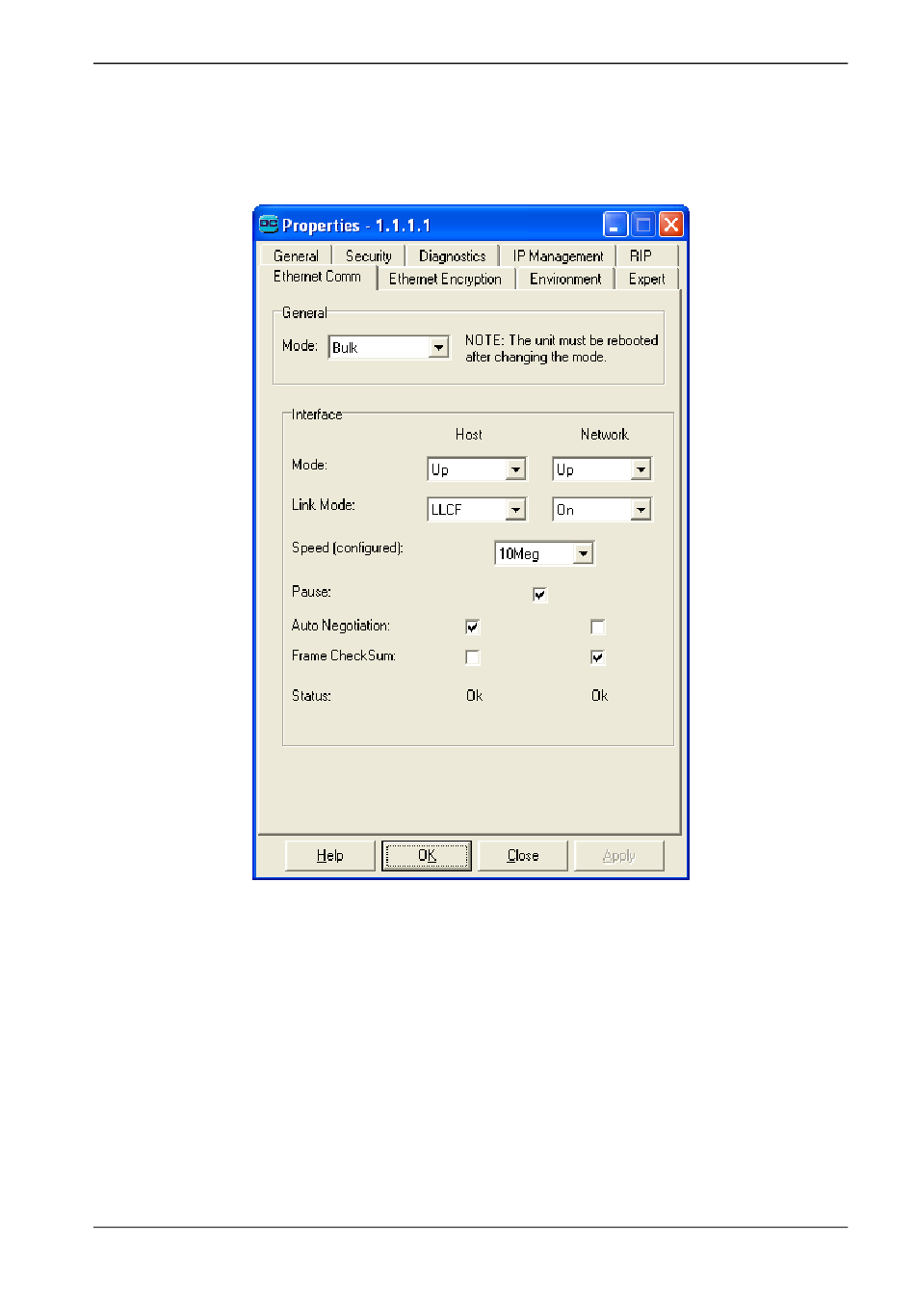
Task: Enable Host Frame CheckSum checkbox
Action: click(473, 657)
